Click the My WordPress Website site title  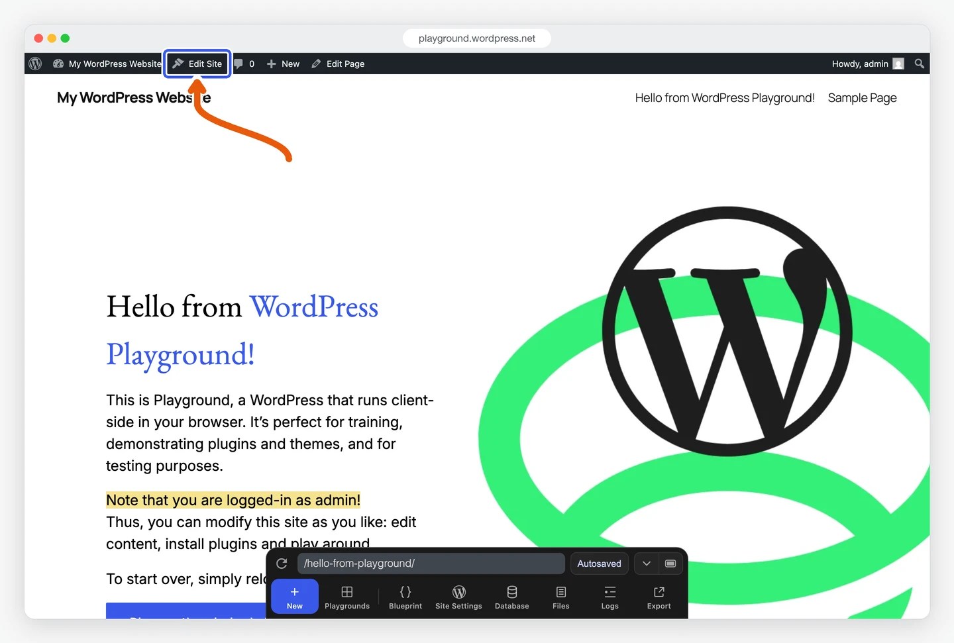pyautogui.click(x=134, y=98)
